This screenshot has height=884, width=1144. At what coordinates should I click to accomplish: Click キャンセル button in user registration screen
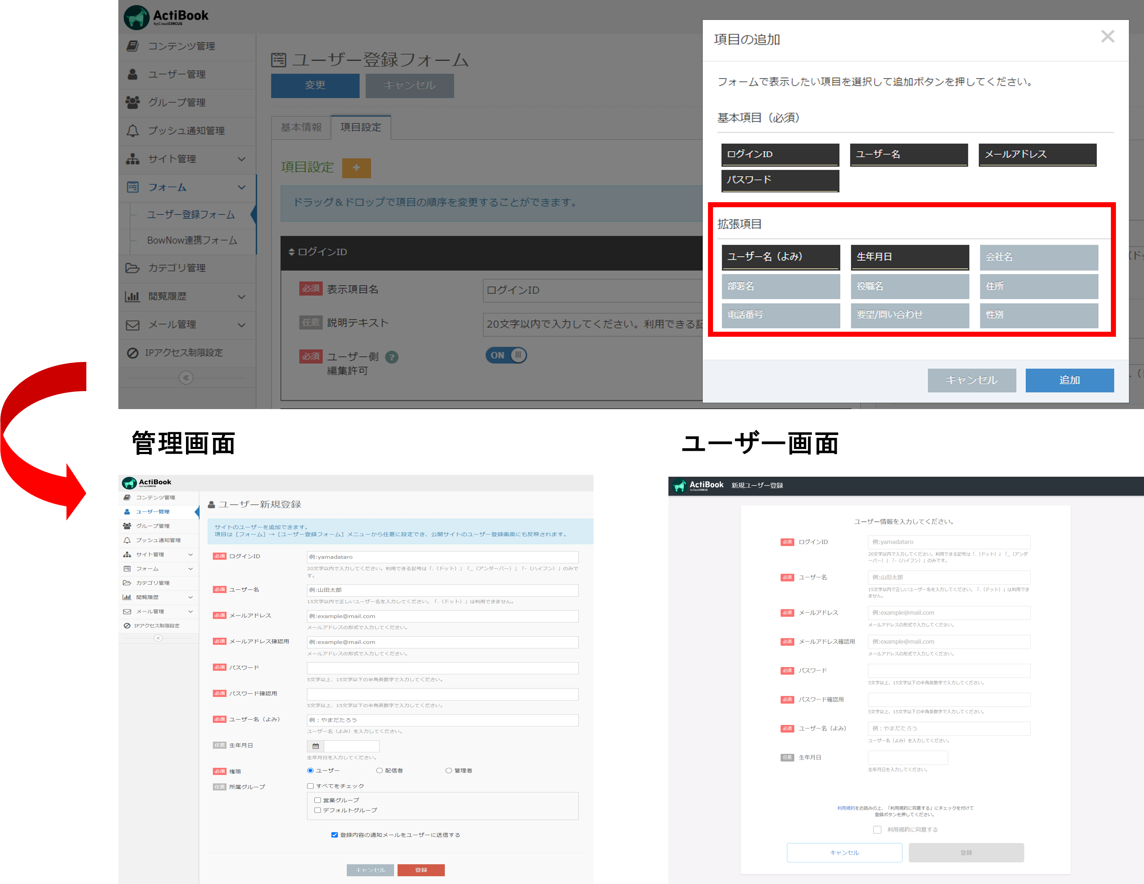(x=844, y=852)
